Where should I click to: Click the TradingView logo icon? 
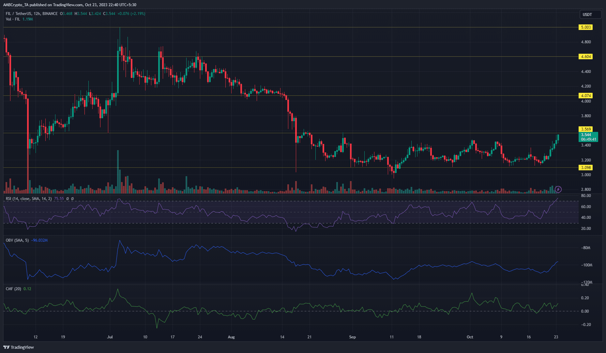pos(6,347)
